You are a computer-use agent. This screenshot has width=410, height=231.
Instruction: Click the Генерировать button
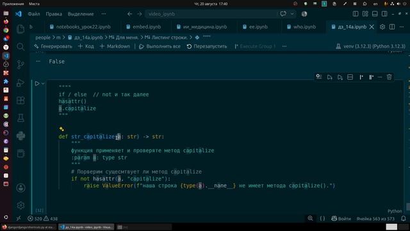click(x=53, y=46)
